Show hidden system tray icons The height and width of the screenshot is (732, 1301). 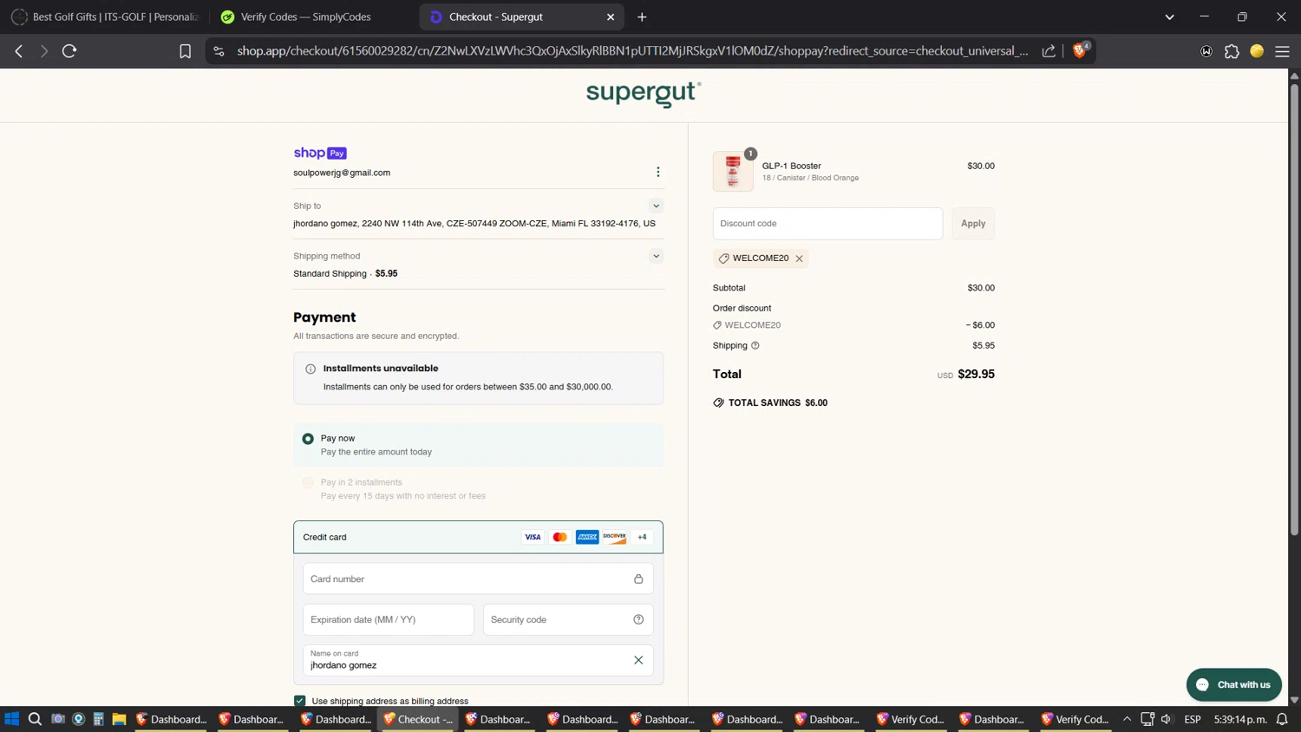(x=1127, y=719)
